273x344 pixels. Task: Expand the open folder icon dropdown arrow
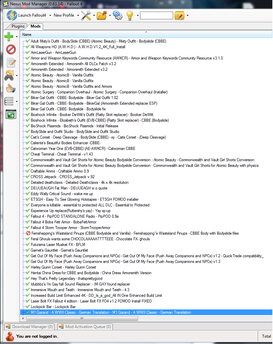tap(109, 15)
